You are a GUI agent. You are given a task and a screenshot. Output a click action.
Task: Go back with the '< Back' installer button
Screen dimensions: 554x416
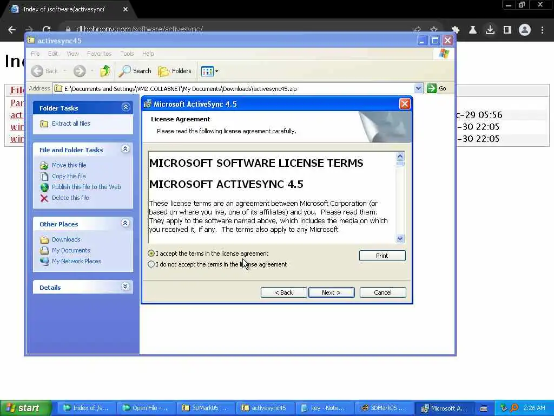click(283, 292)
